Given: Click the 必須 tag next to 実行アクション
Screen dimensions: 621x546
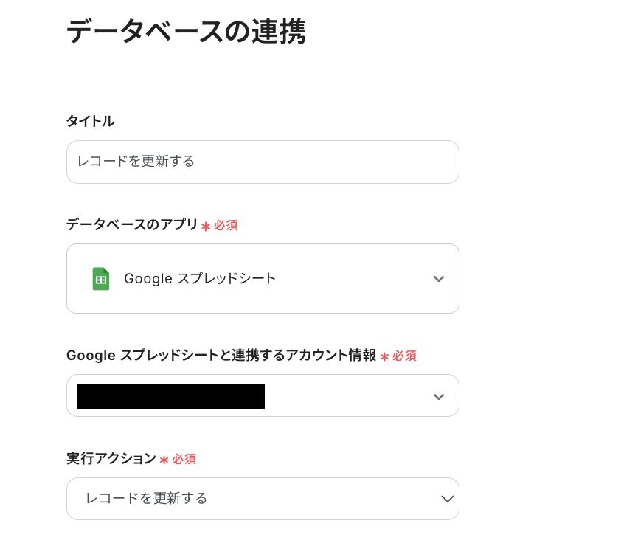Looking at the screenshot, I should [184, 459].
